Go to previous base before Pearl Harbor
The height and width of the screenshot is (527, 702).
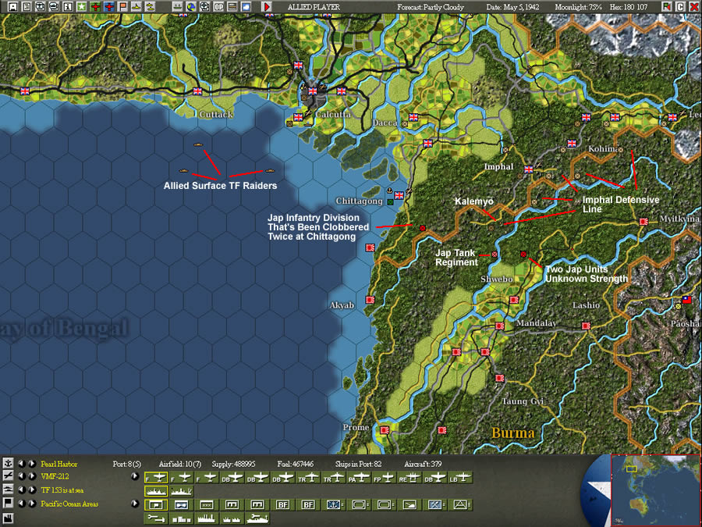pyautogui.click(x=22, y=463)
